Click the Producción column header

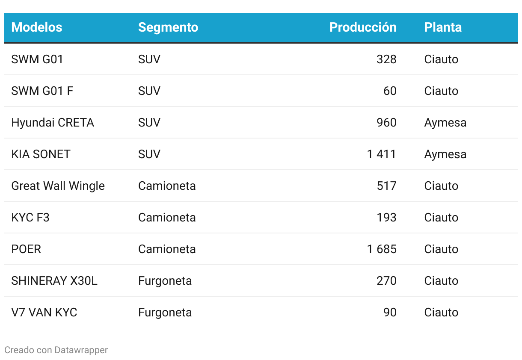(363, 27)
